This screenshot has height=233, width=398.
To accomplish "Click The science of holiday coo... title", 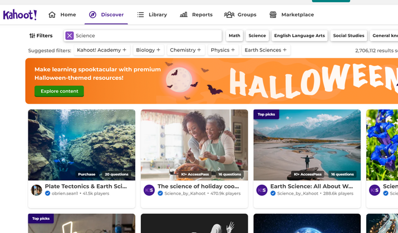I will 198,186.
